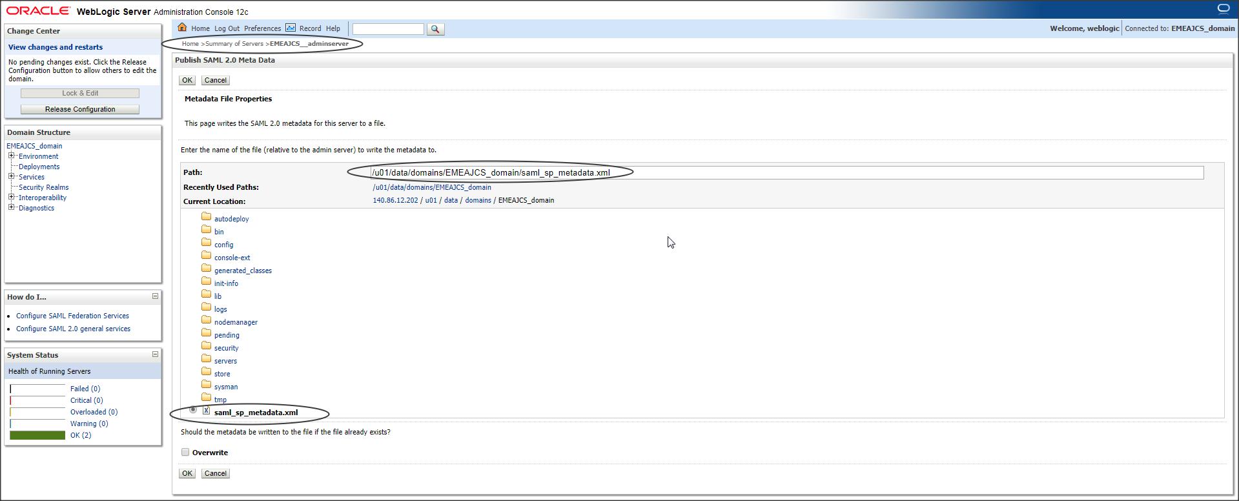1239x501 pixels.
Task: Open the init-info folder icon
Action: point(207,281)
